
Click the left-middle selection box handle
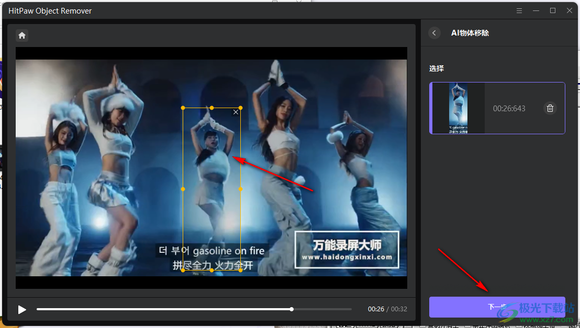coord(183,189)
